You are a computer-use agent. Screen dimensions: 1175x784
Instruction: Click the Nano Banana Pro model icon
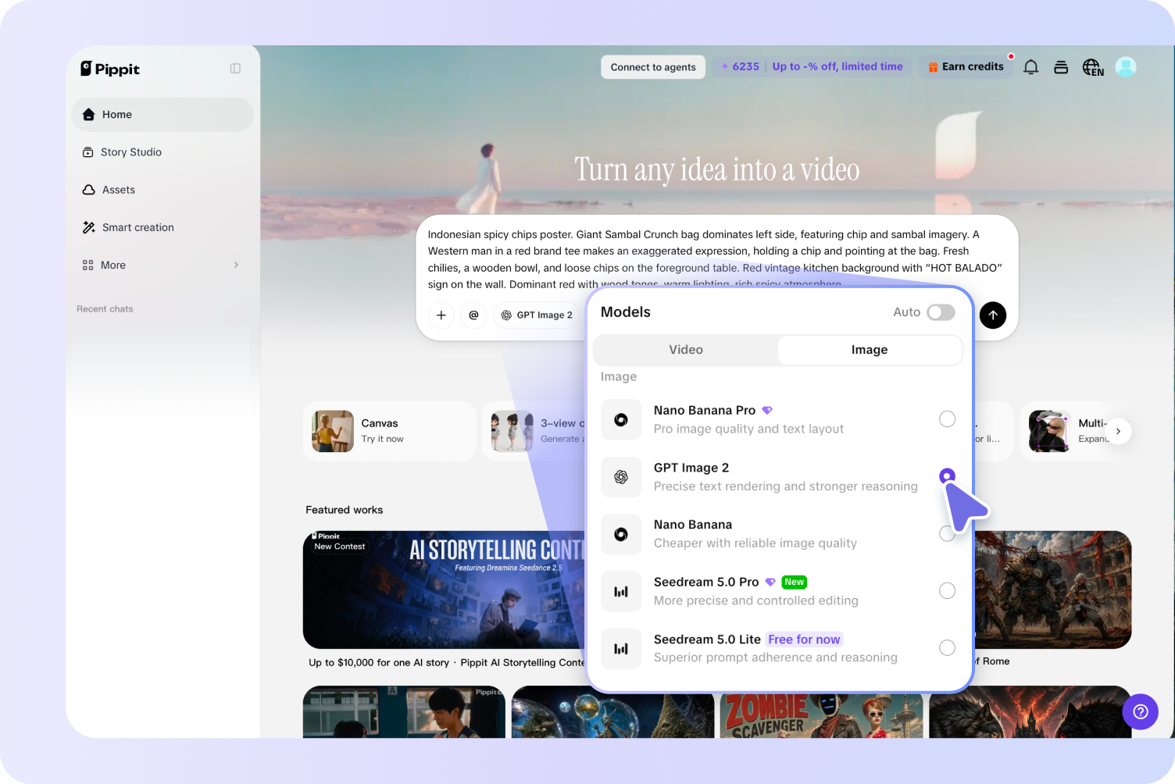621,420
